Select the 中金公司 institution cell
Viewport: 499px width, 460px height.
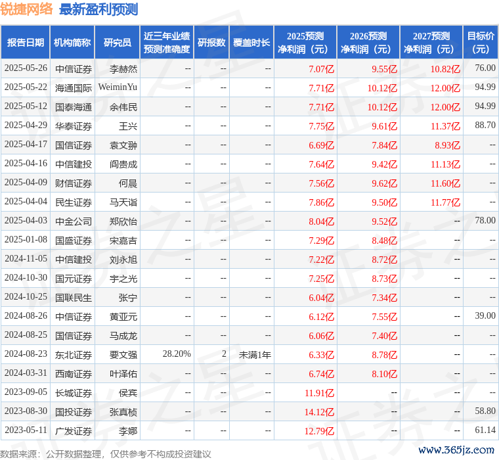[74, 221]
